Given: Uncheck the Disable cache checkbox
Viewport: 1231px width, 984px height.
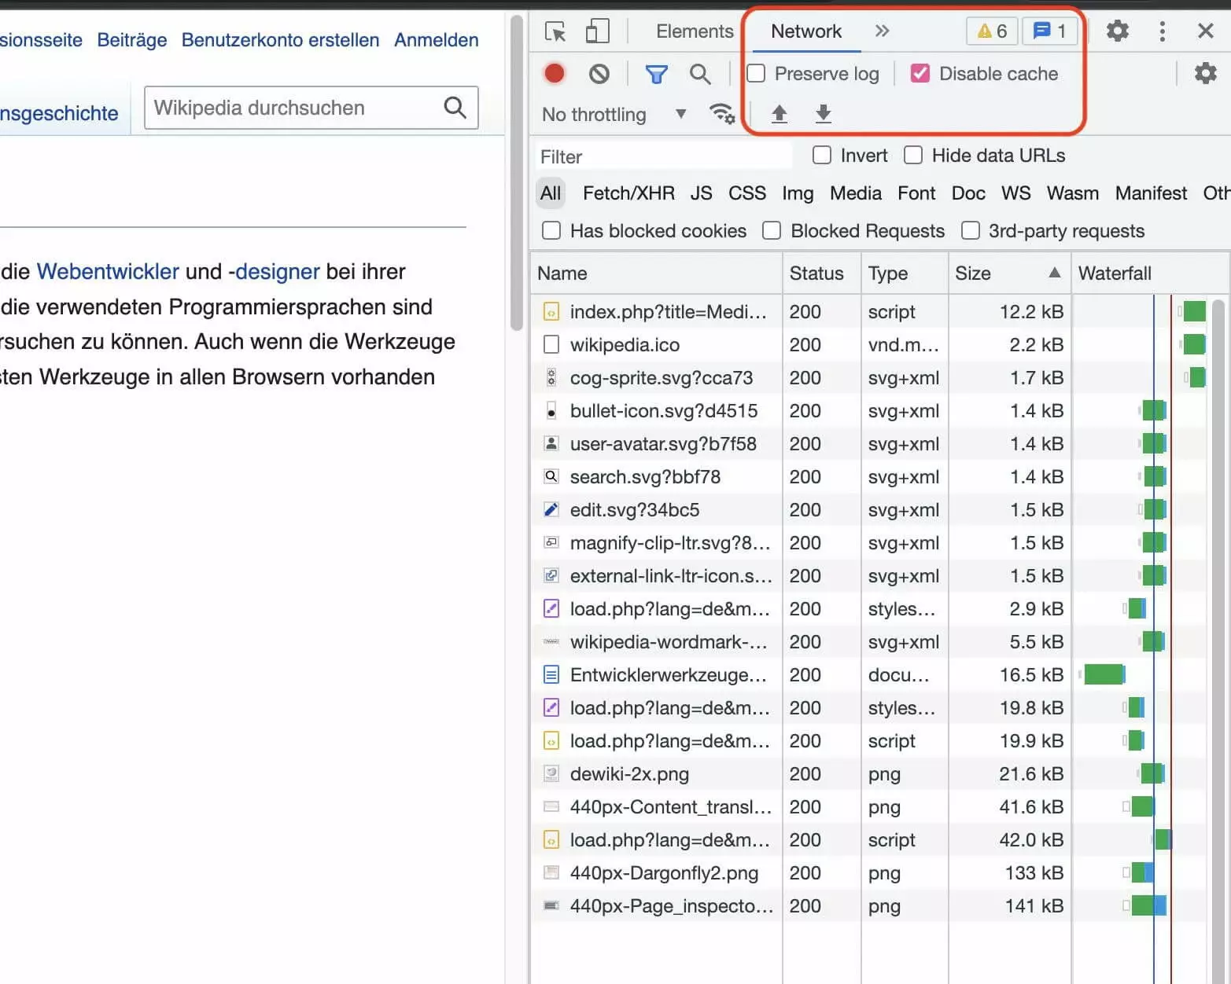Looking at the screenshot, I should [920, 74].
